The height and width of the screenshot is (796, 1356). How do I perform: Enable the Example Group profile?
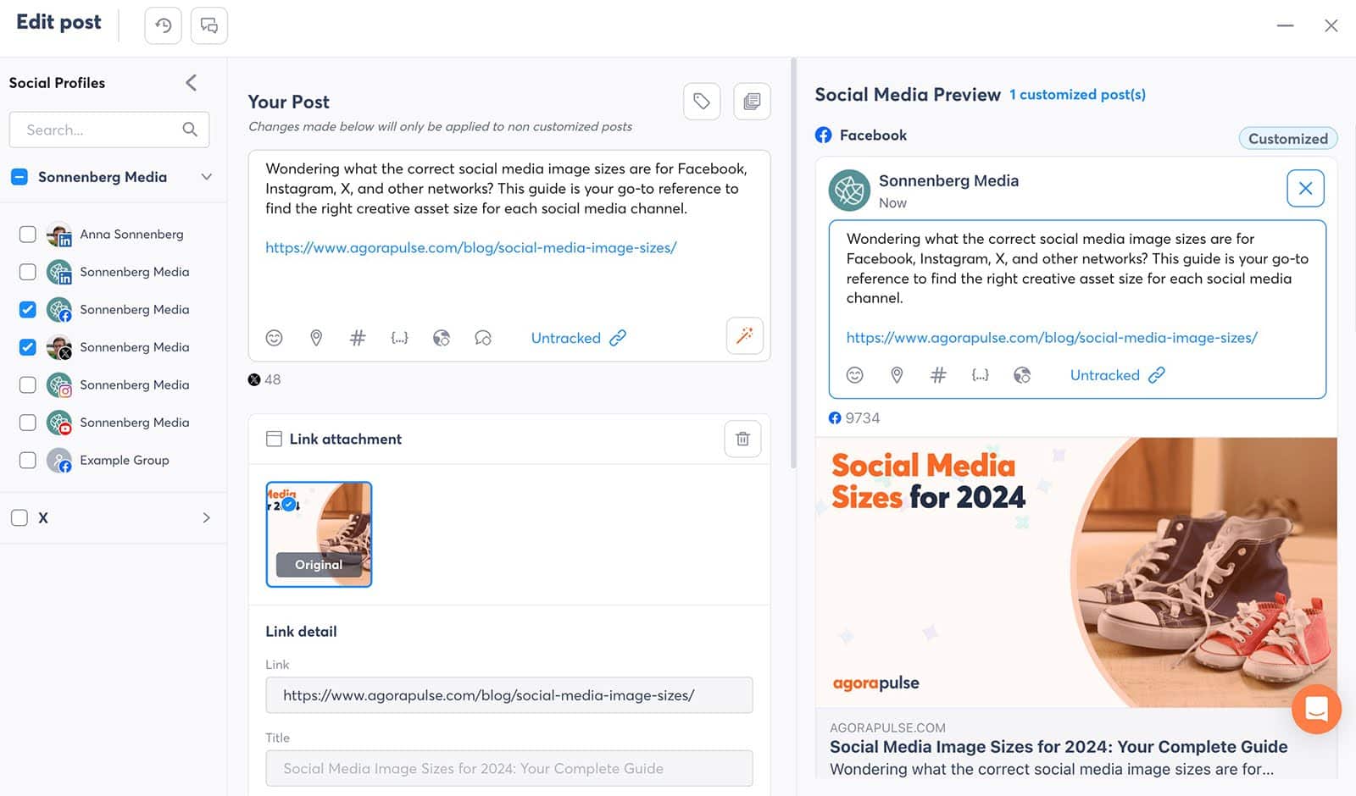27,460
